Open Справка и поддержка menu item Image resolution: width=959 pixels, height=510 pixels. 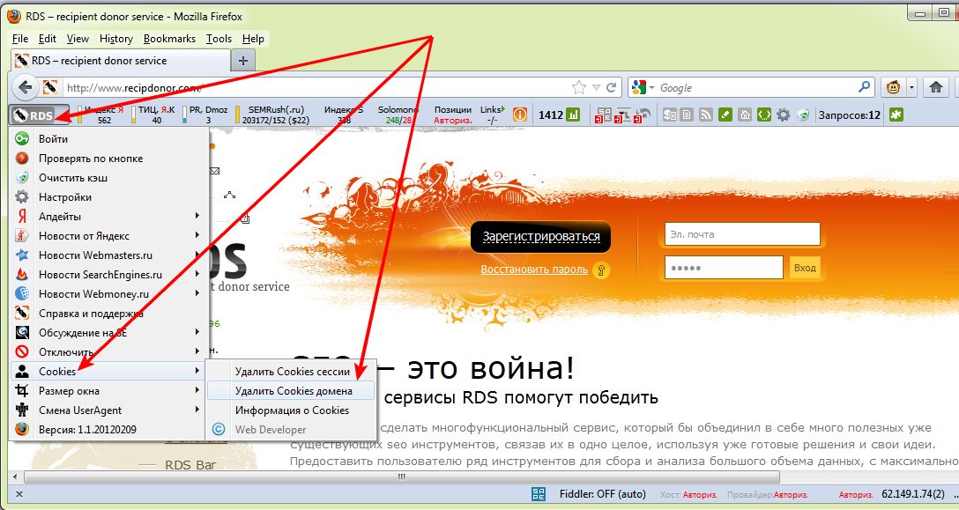109,313
